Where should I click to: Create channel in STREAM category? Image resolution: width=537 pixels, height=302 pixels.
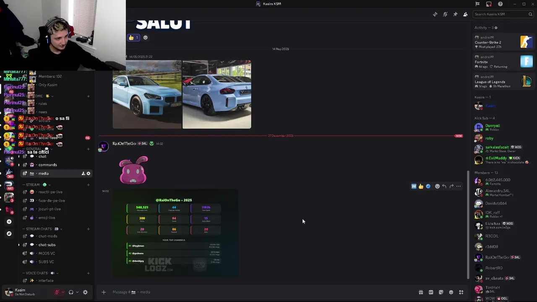[88, 185]
